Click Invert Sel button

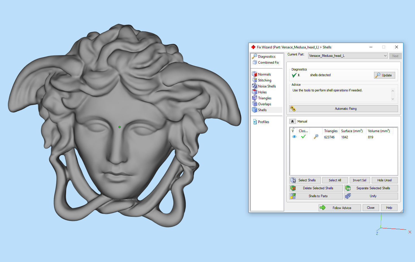click(x=359, y=180)
